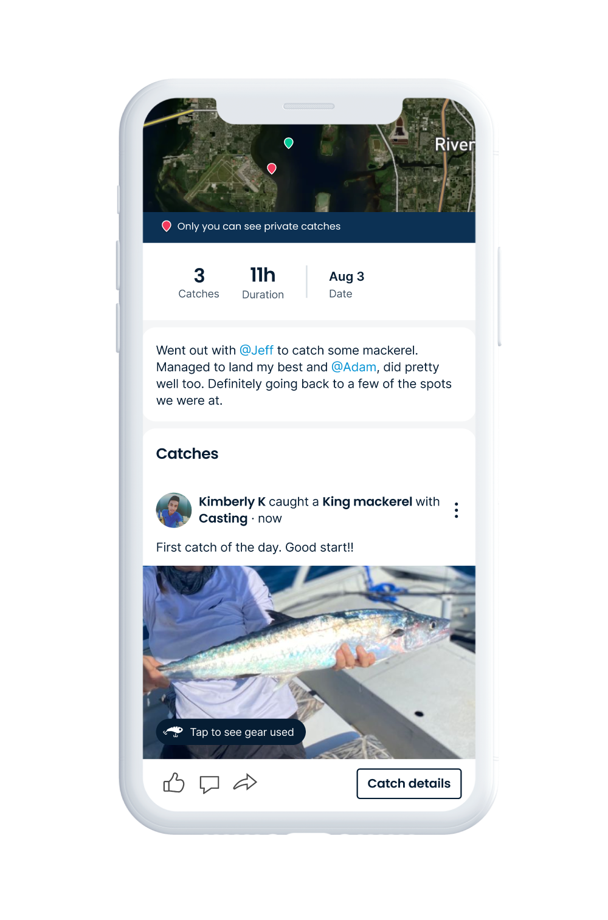This screenshot has height=920, width=608.
Task: Open the king mackerel catch photo
Action: tap(309, 662)
